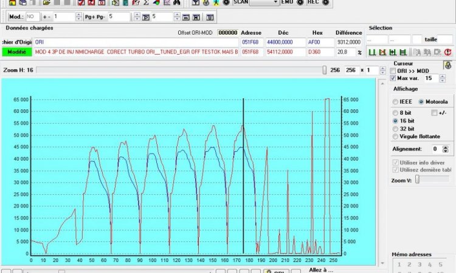Uncheck the Max var. checkbox
Image resolution: width=456 pixels, height=273 pixels.
point(393,78)
